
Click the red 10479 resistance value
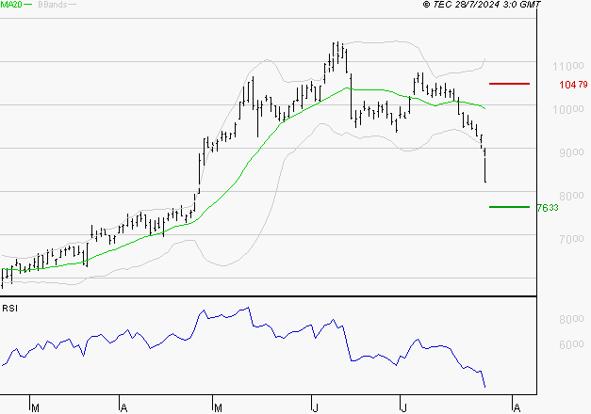pos(573,85)
